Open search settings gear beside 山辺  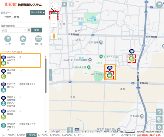[29, 30]
